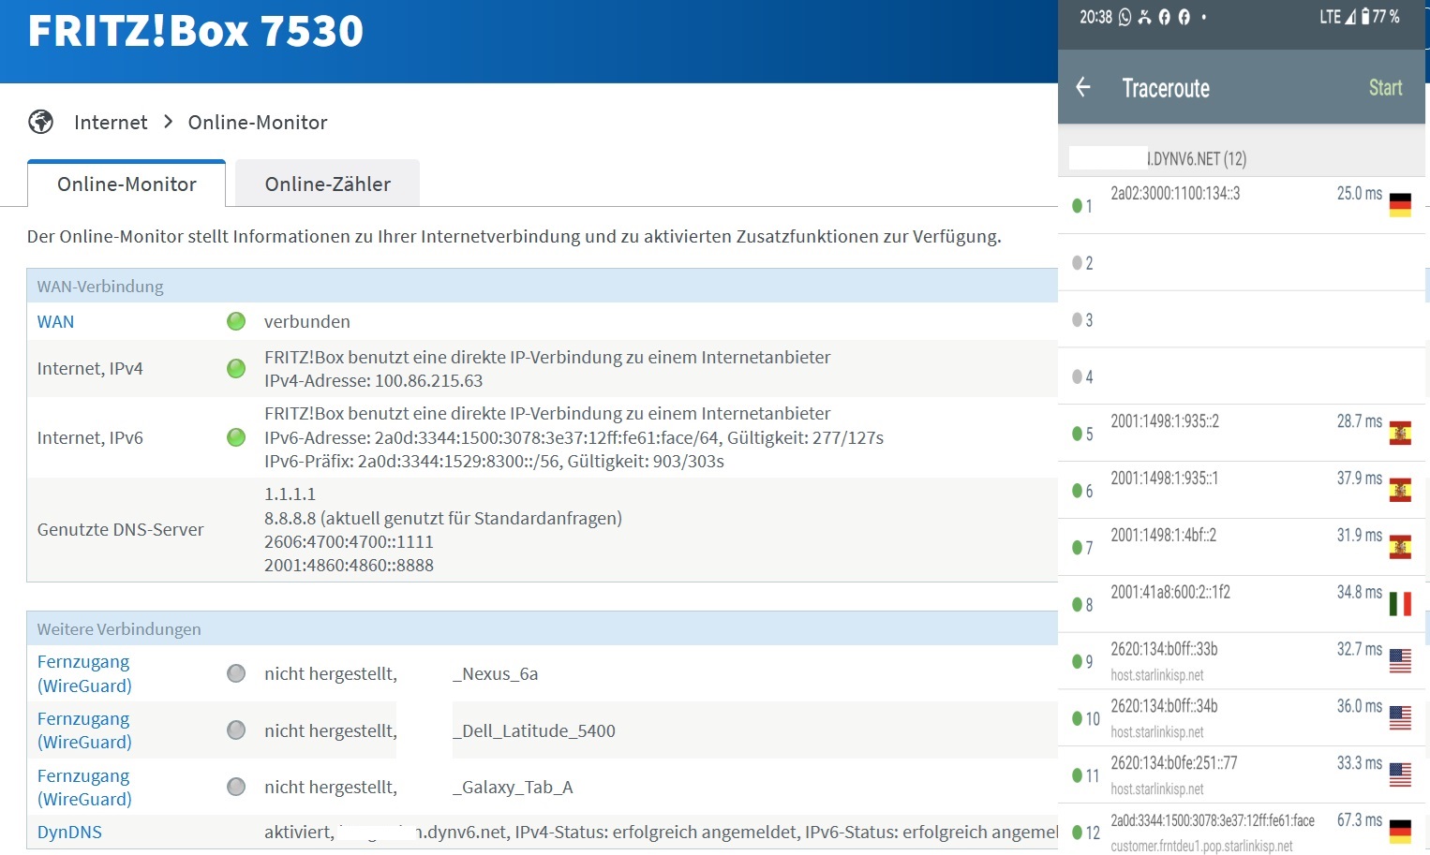Click the LTE signal indicator in status bar
The height and width of the screenshot is (855, 1430).
pyautogui.click(x=1337, y=17)
